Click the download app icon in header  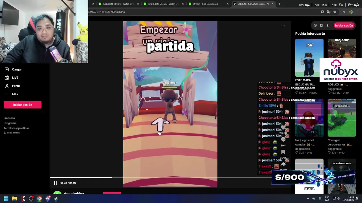(x=327, y=25)
